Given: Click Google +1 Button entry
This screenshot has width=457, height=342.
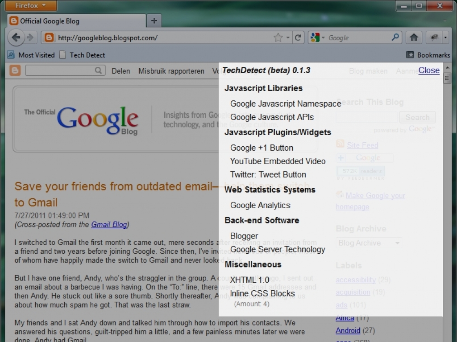Looking at the screenshot, I should tap(262, 148).
